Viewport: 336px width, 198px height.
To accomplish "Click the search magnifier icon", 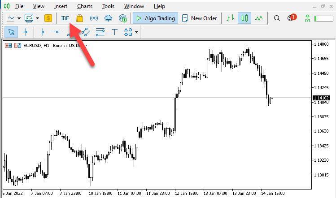I will (x=277, y=18).
